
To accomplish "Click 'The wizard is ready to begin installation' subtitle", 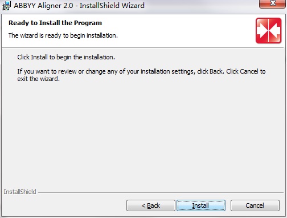I will [x=63, y=35].
